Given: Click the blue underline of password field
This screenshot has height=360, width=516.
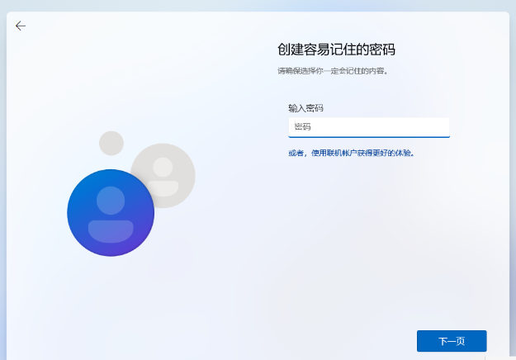Looking at the screenshot, I should tap(368, 136).
